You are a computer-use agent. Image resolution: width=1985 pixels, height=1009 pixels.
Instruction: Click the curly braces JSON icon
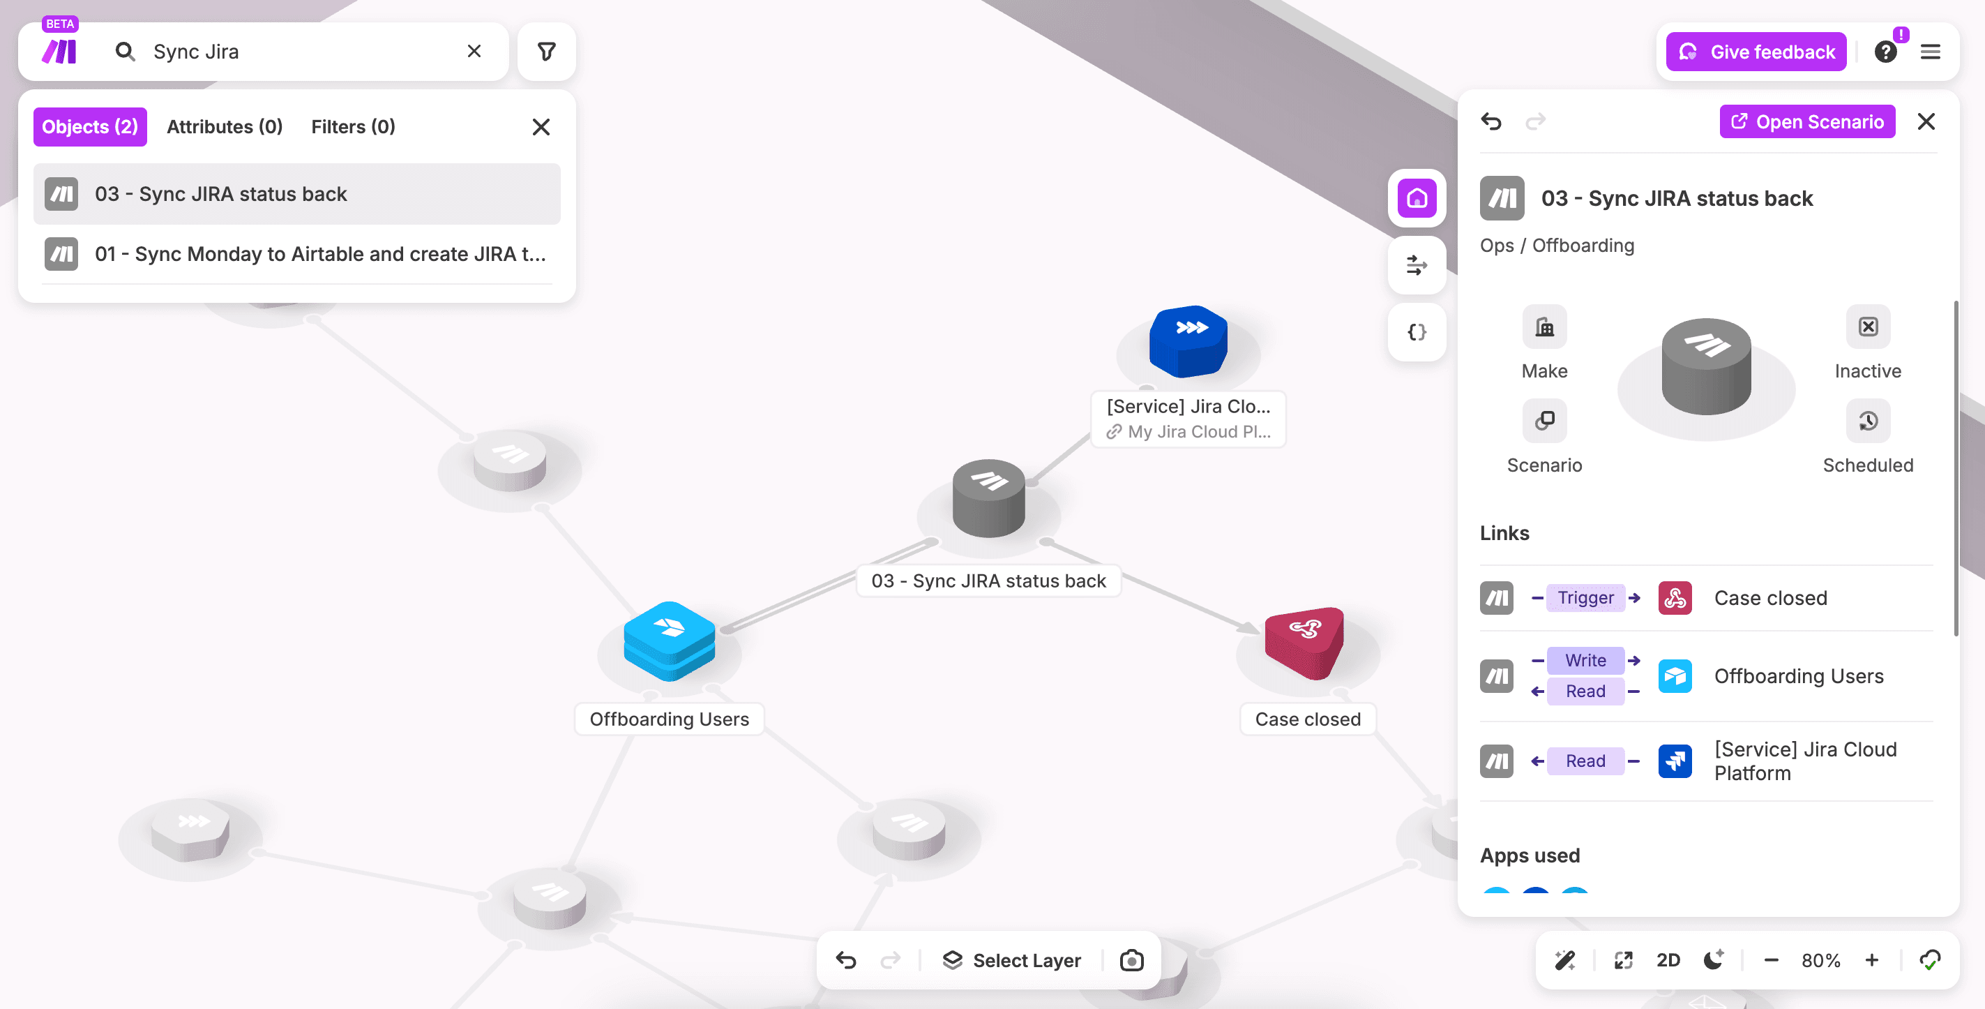click(x=1417, y=332)
